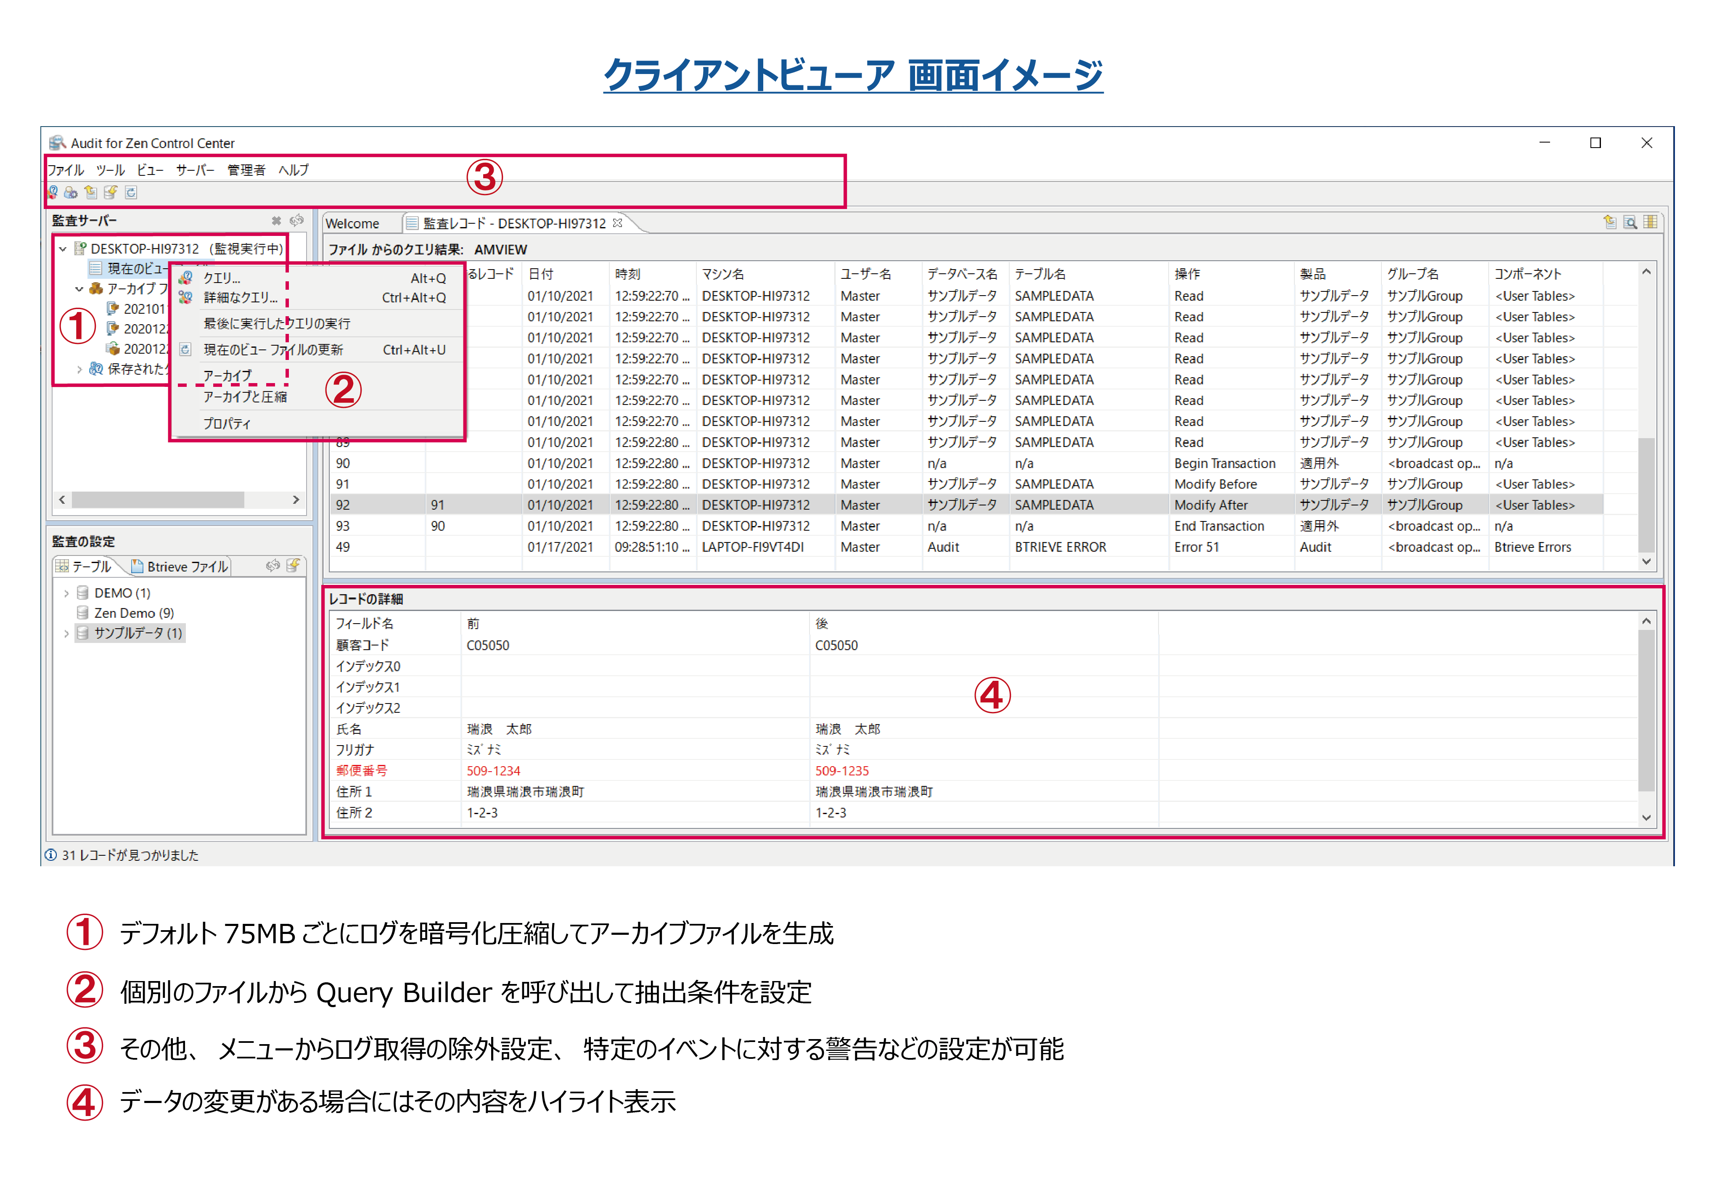The height and width of the screenshot is (1177, 1717).
Task: Click the user settings gear toolbar icon
Action: coord(71,193)
